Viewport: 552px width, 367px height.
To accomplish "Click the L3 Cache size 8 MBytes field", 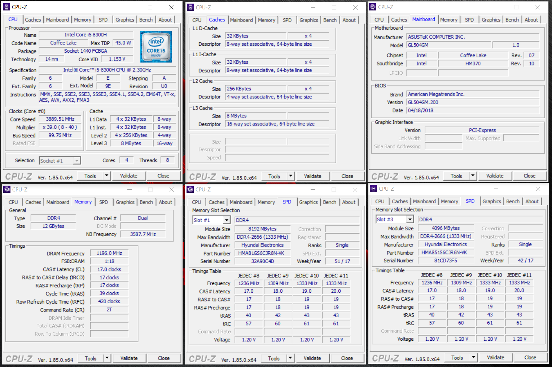I will point(256,116).
